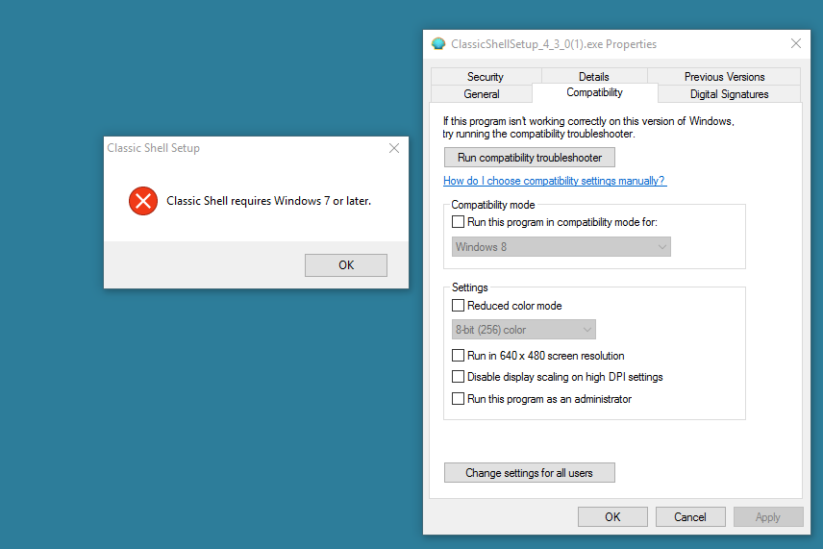Screen dimensions: 823x549
Task: Expand the 8-bit (256) color dropdown
Action: click(524, 330)
